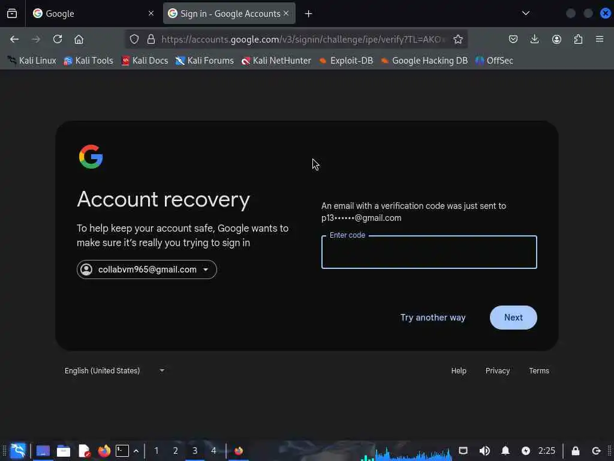
Task: Open the tracking protection shield
Action: [x=134, y=39]
